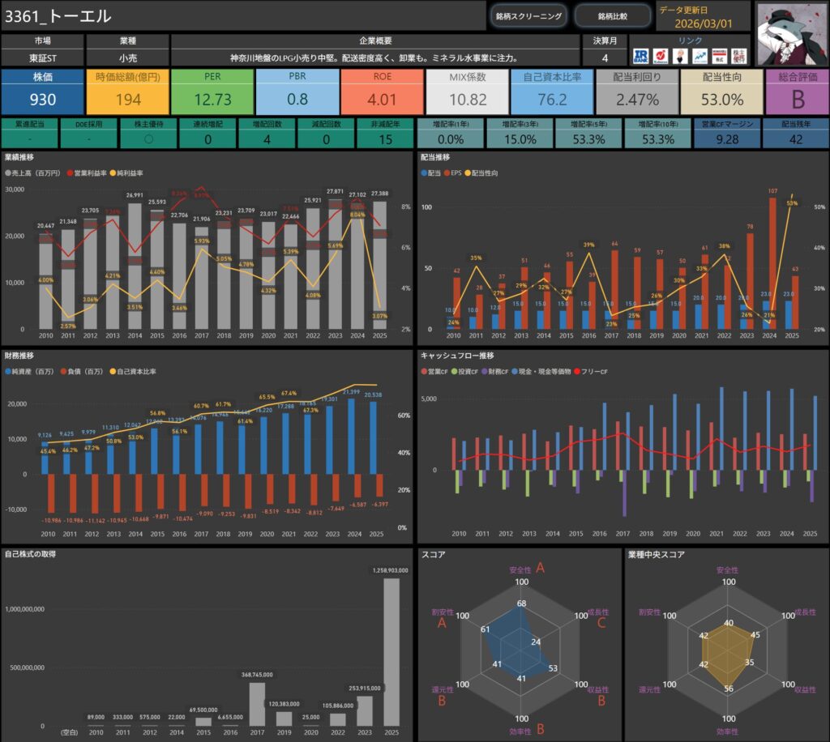Open the IR BANK link icon

point(640,56)
